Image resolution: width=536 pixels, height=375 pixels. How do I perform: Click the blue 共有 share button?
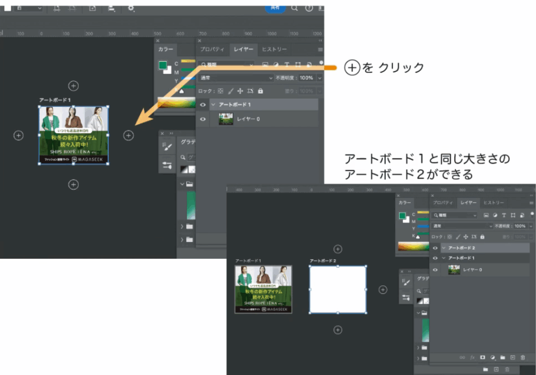point(275,8)
